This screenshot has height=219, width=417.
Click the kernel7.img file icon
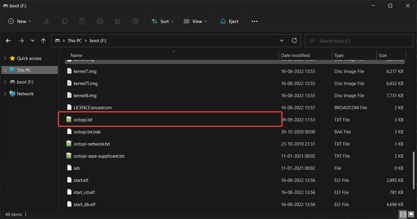(69, 71)
